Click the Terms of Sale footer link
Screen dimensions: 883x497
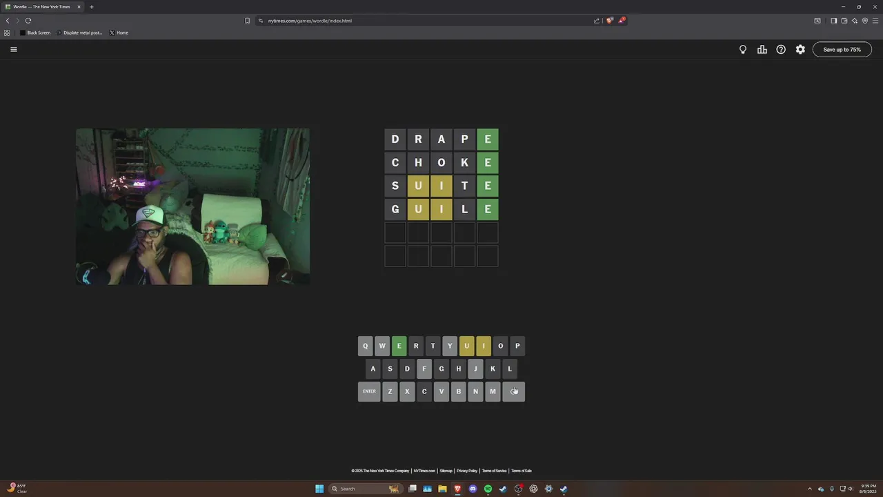522,471
